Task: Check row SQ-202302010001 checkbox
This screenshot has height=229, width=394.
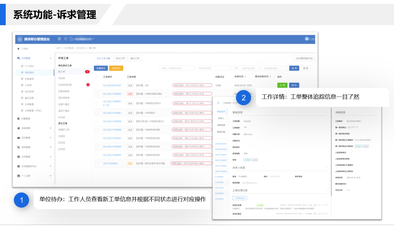Action: click(x=97, y=85)
